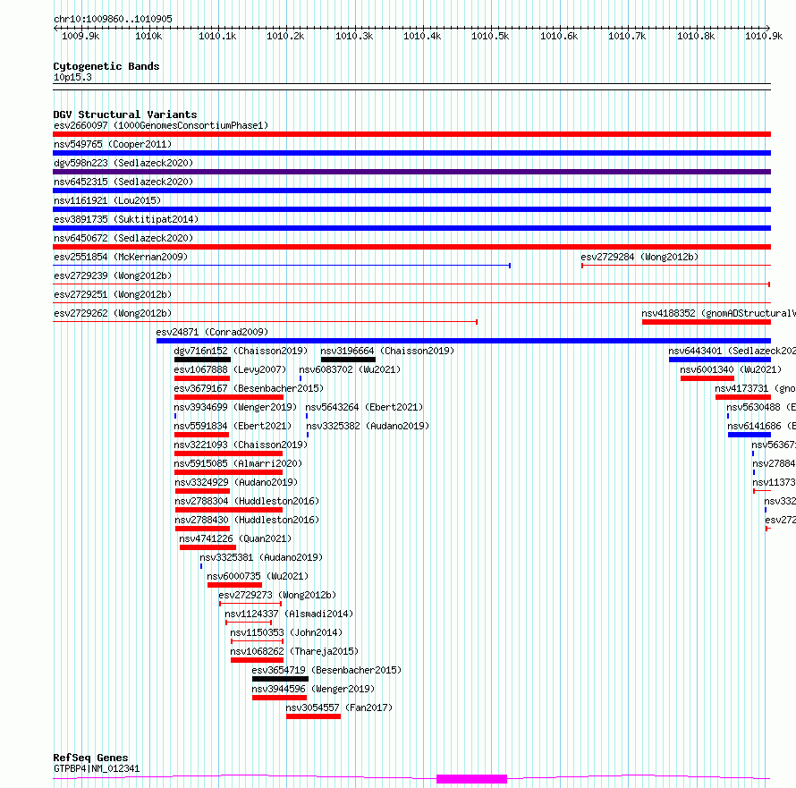Image resolution: width=796 pixels, height=788 pixels.
Task: Click the nsv6452315 (Sedlazeck2020) variant label
Action: [123, 182]
